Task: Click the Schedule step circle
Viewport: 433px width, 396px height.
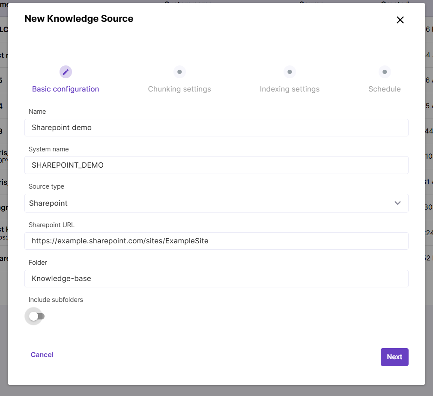Action: point(385,72)
